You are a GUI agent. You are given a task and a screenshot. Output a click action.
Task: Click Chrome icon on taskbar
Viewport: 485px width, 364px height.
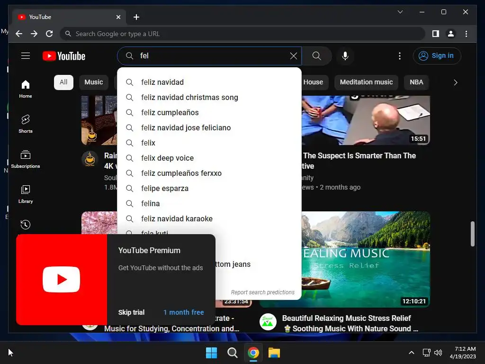coord(253,353)
